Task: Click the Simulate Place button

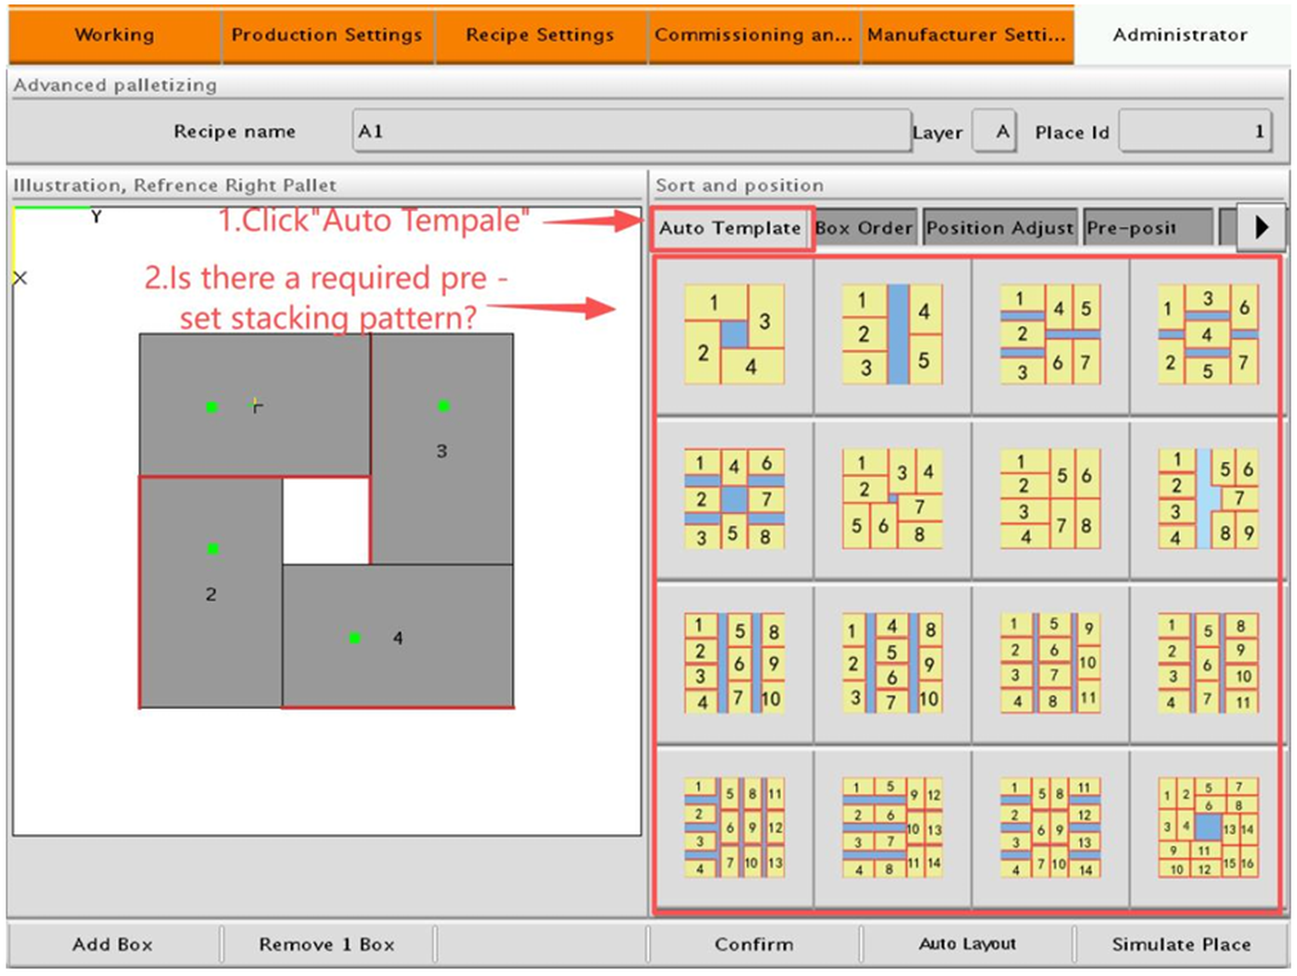Action: pyautogui.click(x=1181, y=944)
